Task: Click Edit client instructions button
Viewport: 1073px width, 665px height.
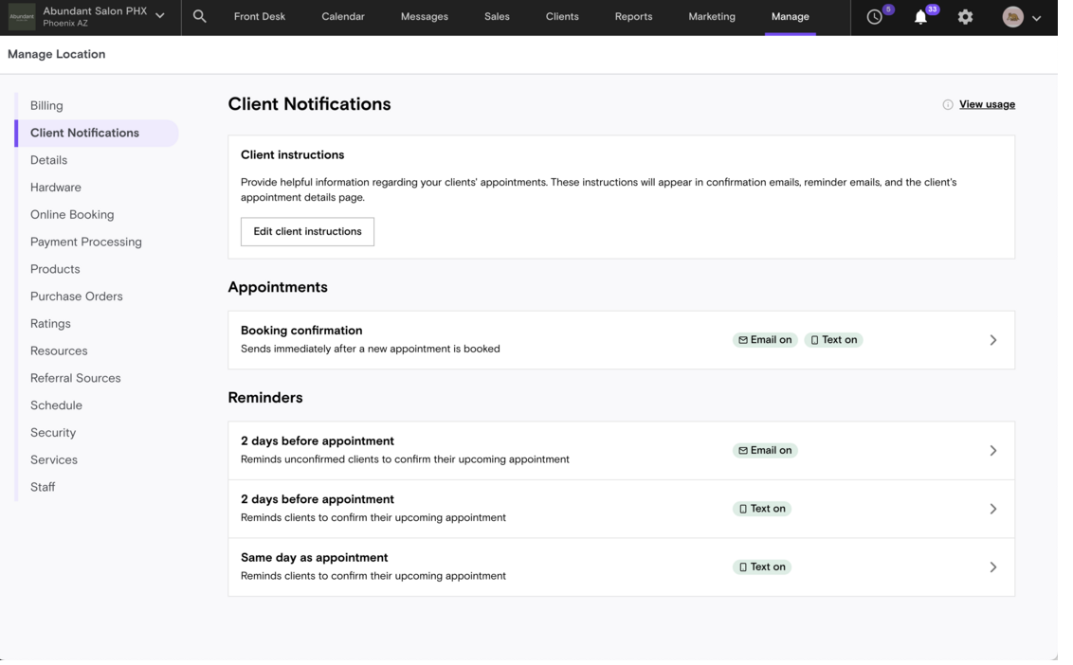Action: pos(307,231)
